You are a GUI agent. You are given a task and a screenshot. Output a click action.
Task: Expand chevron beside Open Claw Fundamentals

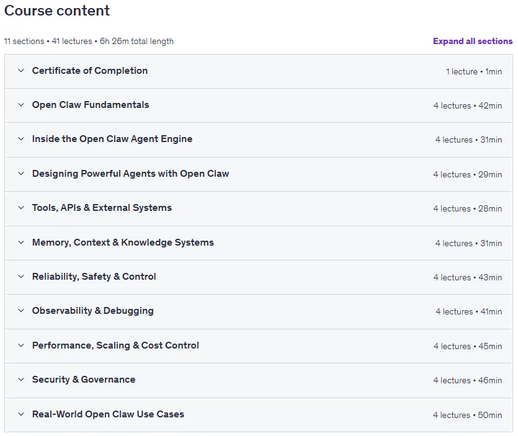(21, 105)
